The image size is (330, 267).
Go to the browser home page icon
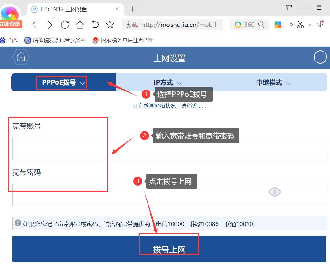80,25
